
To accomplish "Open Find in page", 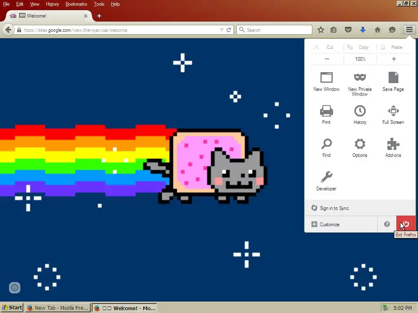I will (x=326, y=148).
